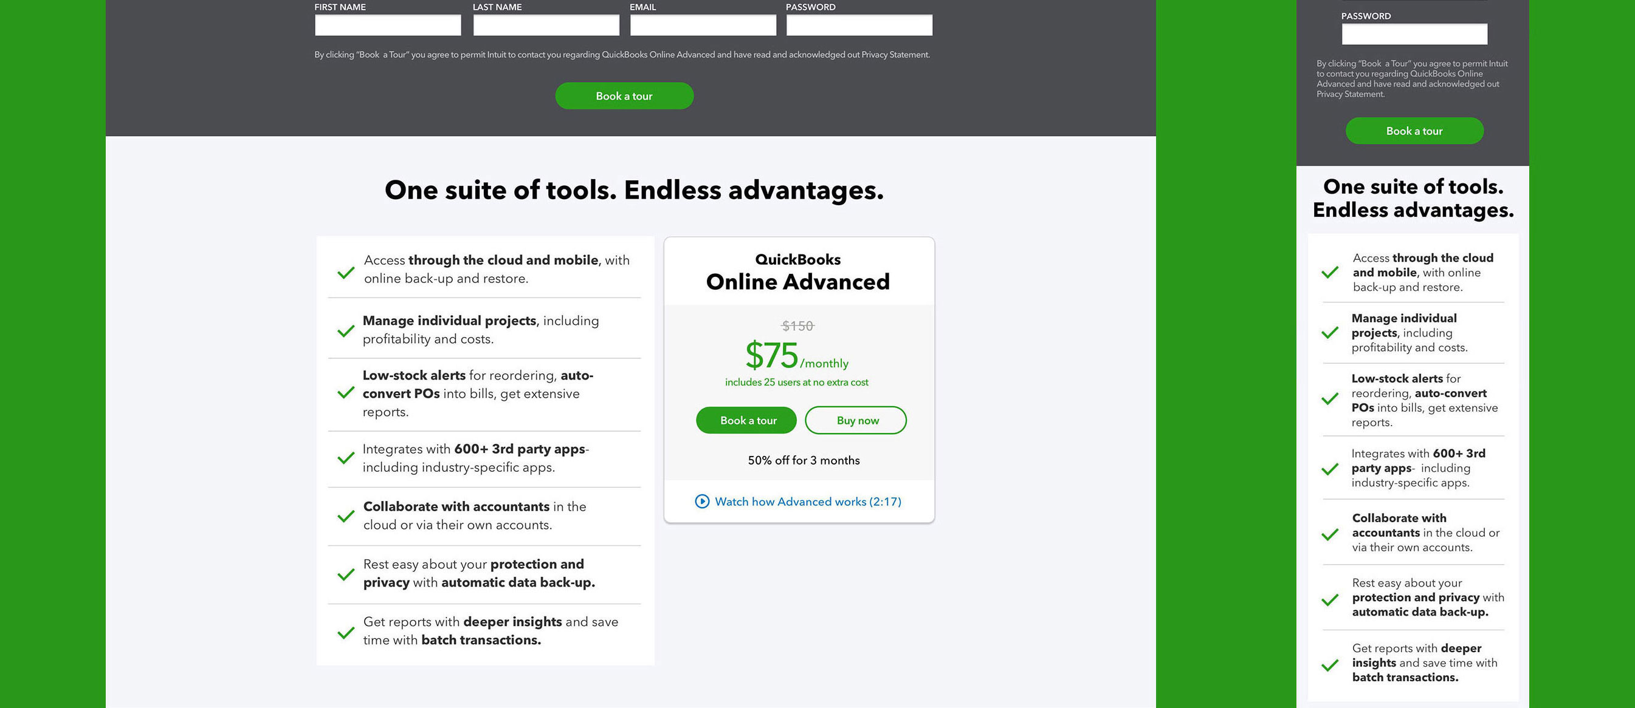Click Book a tour in the pricing card
The image size is (1635, 708).
coord(746,420)
